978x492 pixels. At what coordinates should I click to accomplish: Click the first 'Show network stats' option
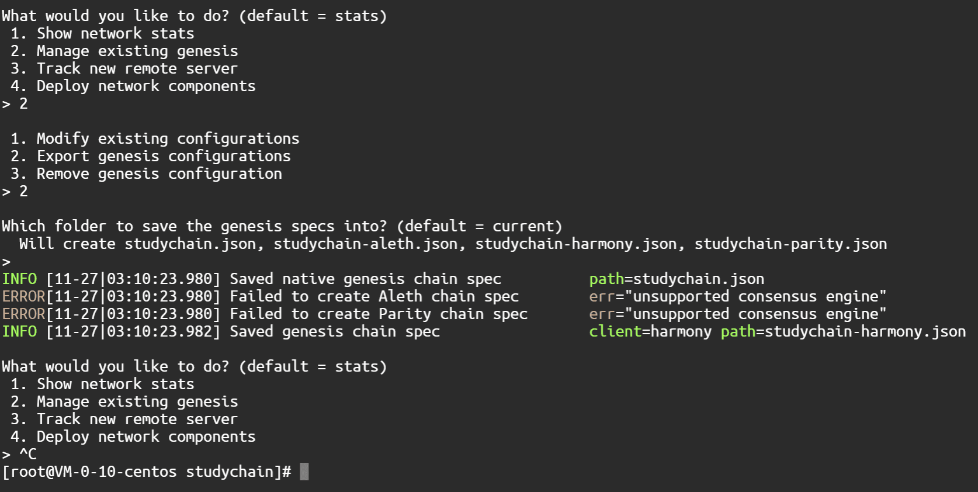[103, 33]
